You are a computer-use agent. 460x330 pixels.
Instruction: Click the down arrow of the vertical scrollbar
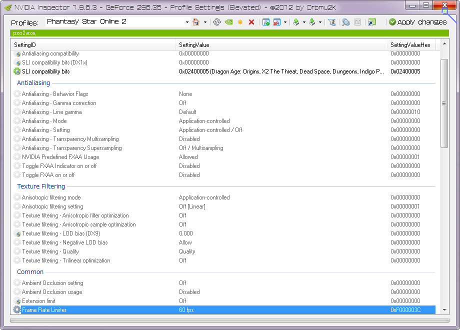tap(444, 310)
